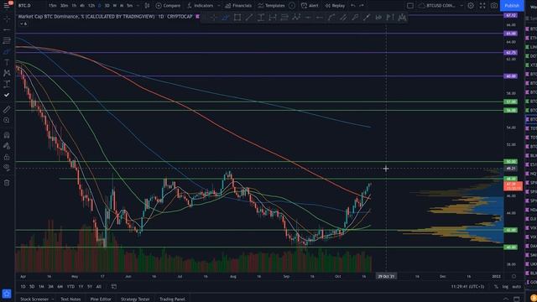Switch to the 30m timeframe
The height and width of the screenshot is (302, 537).
(x=64, y=6)
